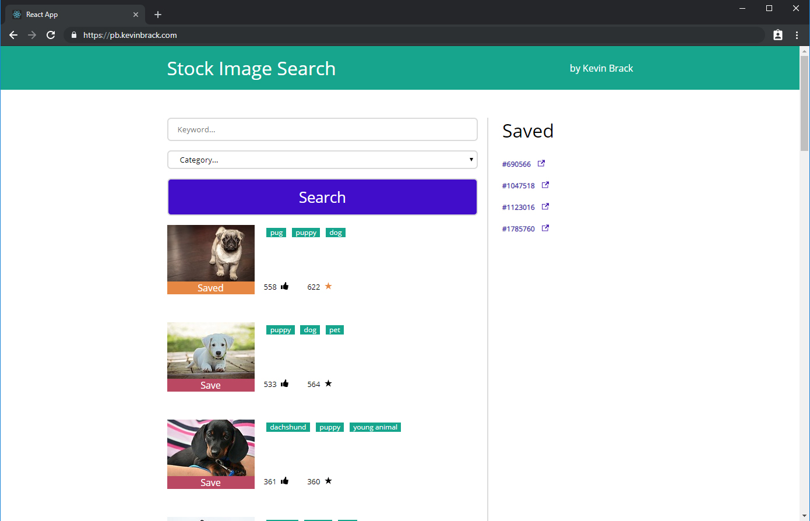The height and width of the screenshot is (521, 810).
Task: Open saved image link #1785760
Action: (x=518, y=229)
